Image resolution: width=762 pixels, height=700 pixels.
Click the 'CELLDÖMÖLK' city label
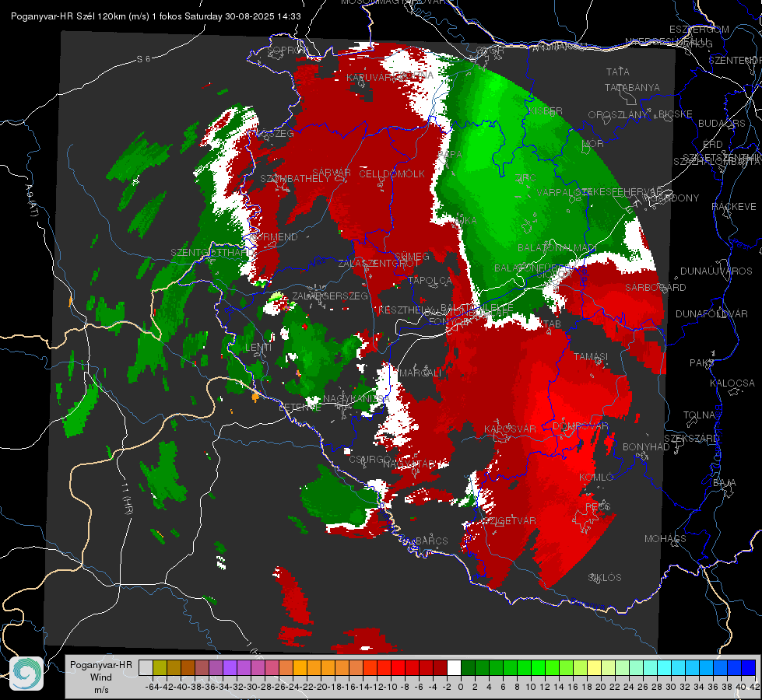click(x=392, y=174)
